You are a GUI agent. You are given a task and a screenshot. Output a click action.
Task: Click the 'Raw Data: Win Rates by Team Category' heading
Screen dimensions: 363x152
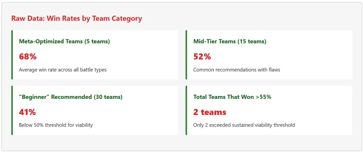tap(77, 19)
